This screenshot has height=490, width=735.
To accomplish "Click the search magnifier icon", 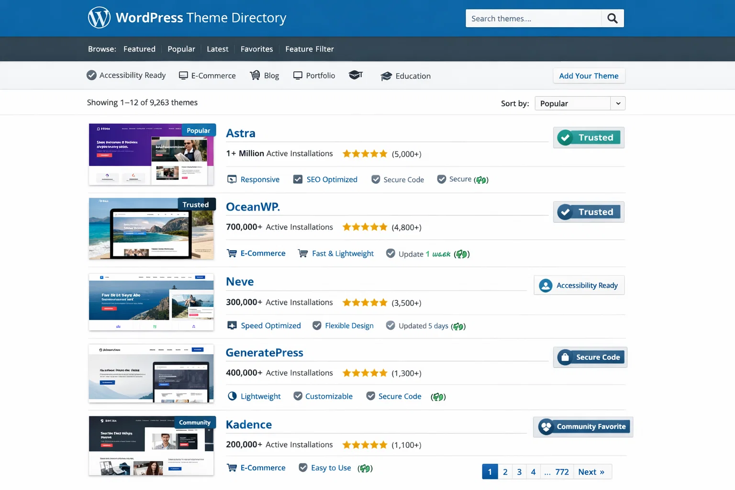I will 612,19.
